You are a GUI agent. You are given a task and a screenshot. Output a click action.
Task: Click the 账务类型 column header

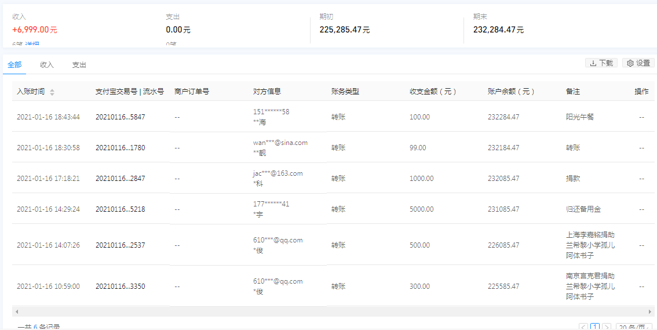coord(345,92)
